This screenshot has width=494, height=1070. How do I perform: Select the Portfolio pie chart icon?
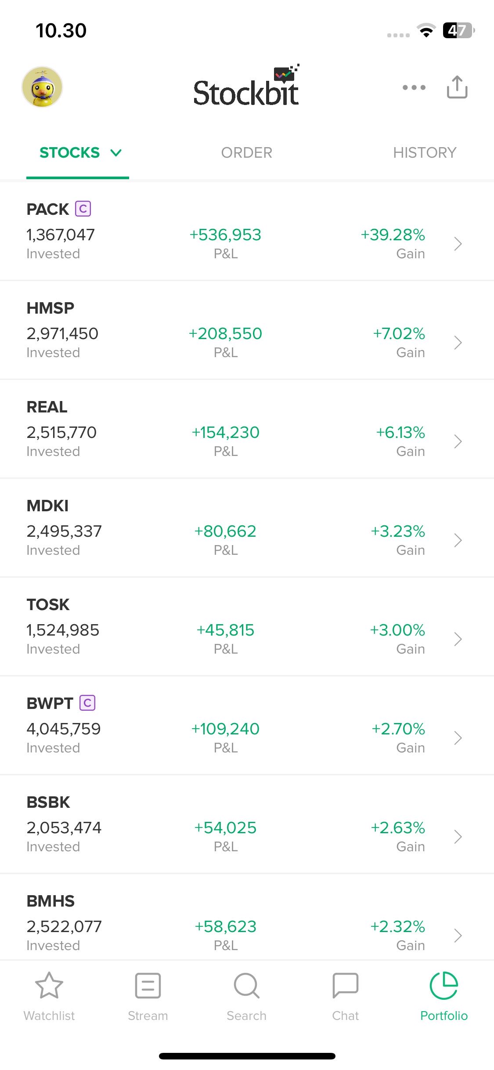(x=444, y=986)
